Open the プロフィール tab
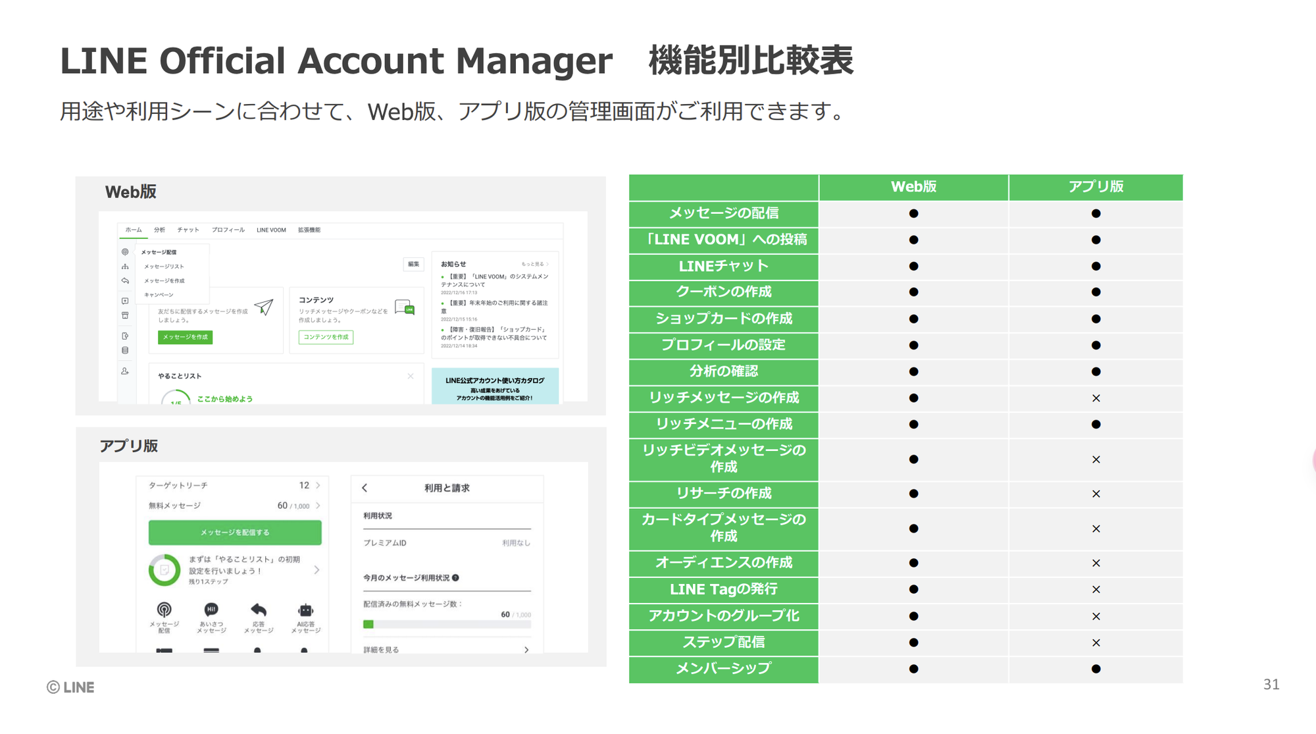This screenshot has width=1316, height=734. point(228,230)
